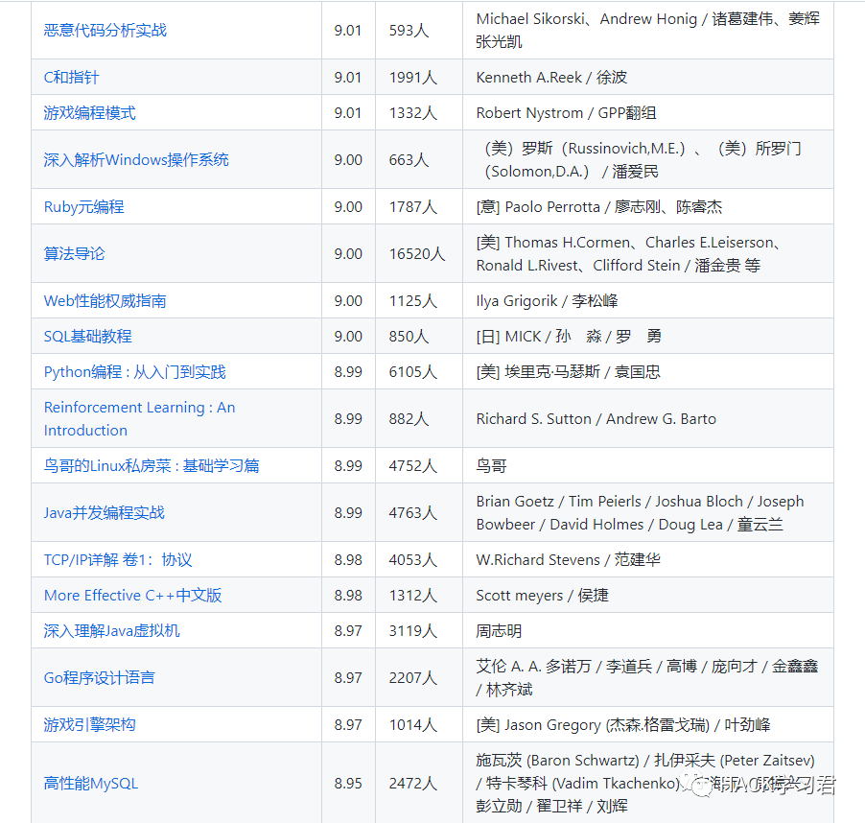Select author cell [日] MICK / 孙淼 / 罗勇
865x823 pixels.
(x=648, y=336)
